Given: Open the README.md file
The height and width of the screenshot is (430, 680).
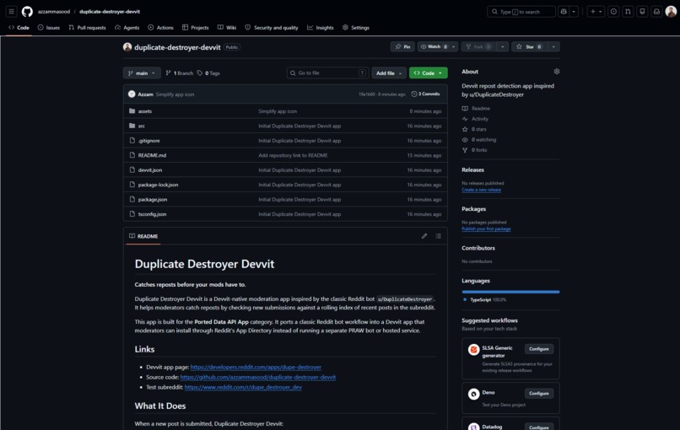Looking at the screenshot, I should 152,156.
